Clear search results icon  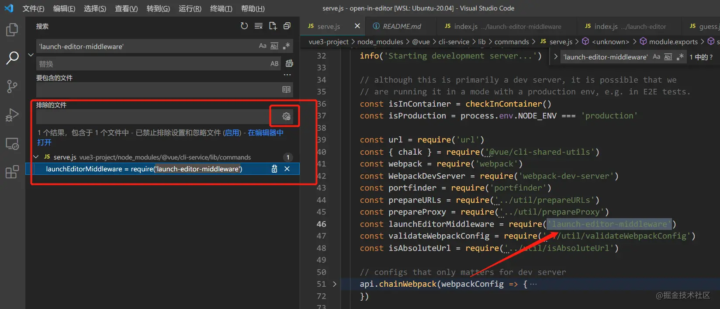pyautogui.click(x=259, y=26)
